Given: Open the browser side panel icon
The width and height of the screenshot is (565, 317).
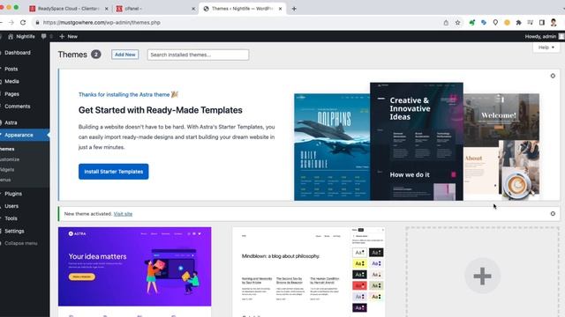Looking at the screenshot, I should pyautogui.click(x=542, y=23).
